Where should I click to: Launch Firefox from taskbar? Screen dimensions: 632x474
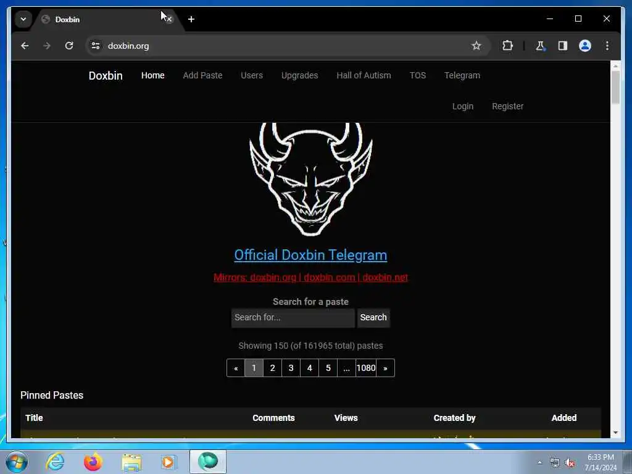click(93, 462)
